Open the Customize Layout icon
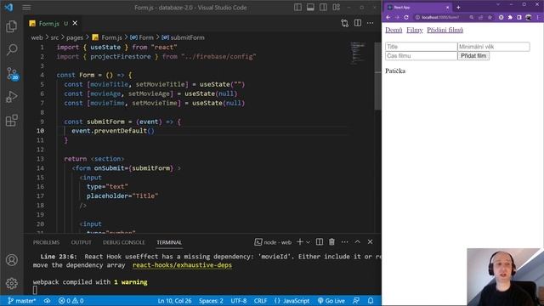 click(x=337, y=8)
